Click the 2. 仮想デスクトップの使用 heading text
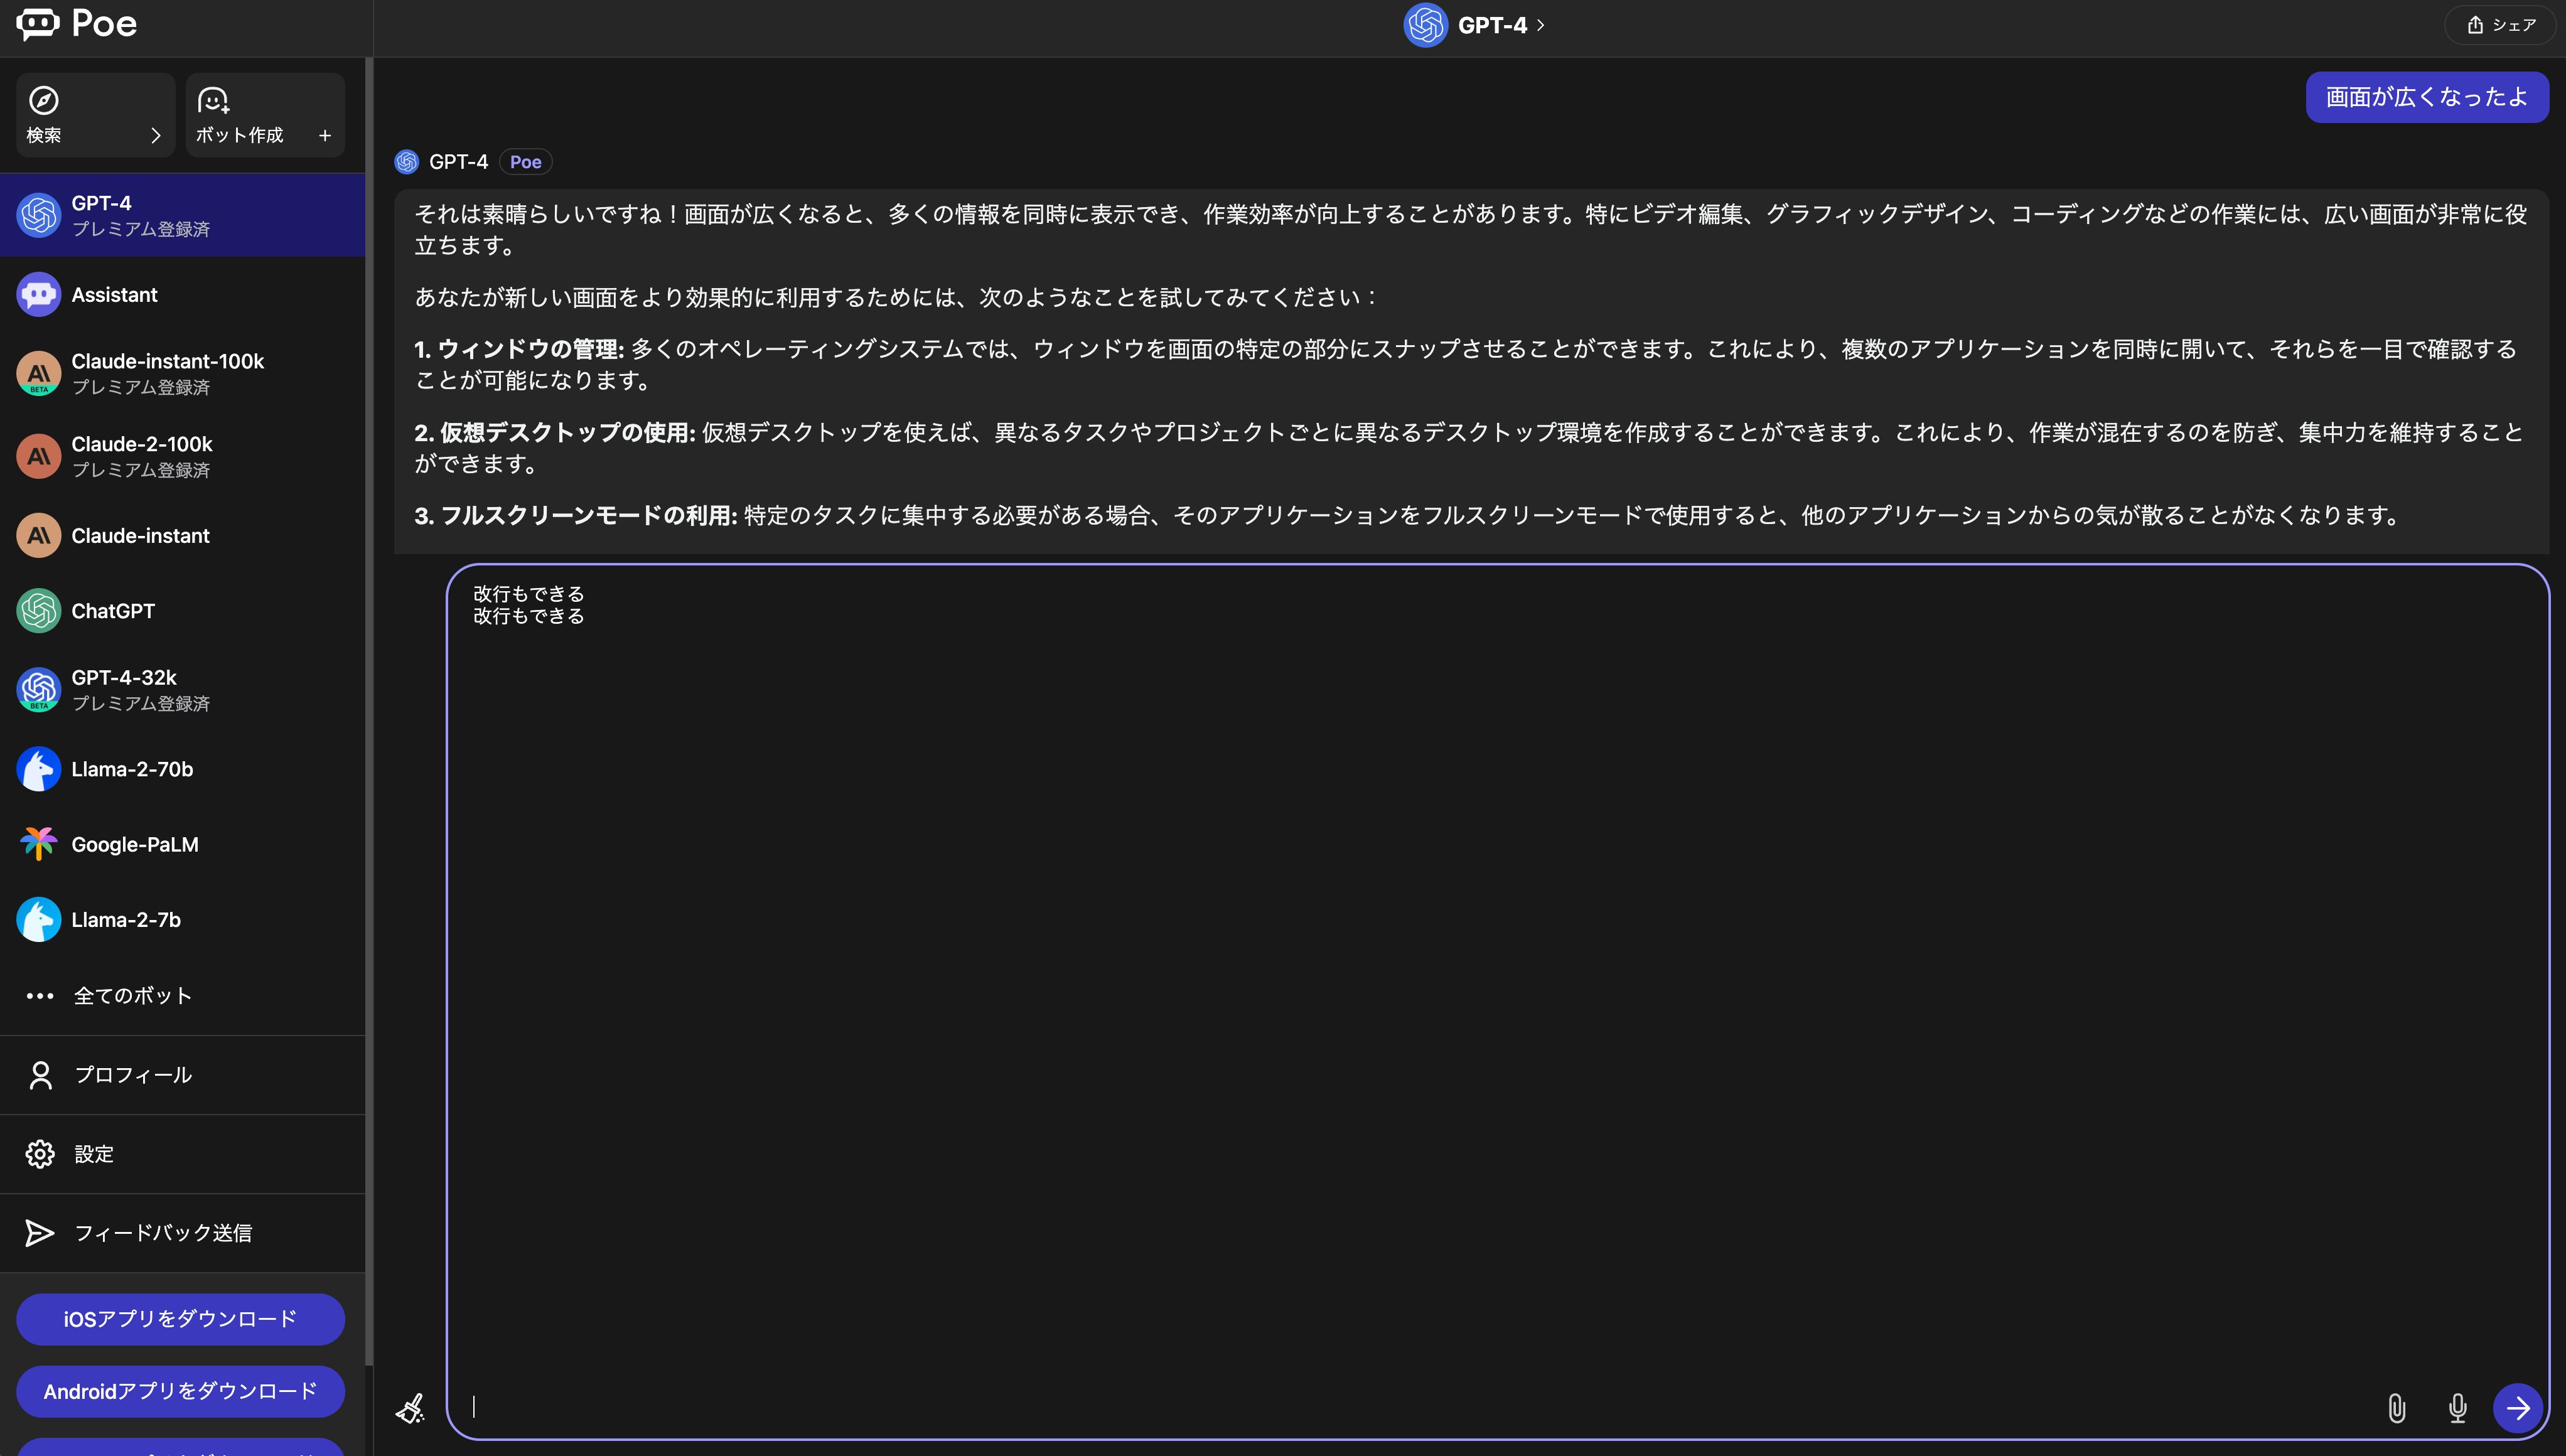 (555, 432)
